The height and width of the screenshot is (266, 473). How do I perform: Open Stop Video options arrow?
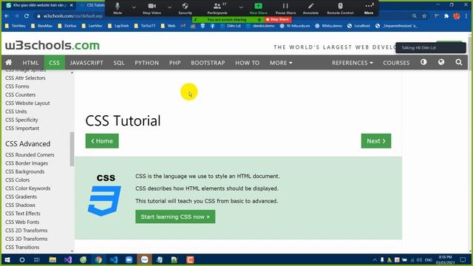click(x=169, y=7)
